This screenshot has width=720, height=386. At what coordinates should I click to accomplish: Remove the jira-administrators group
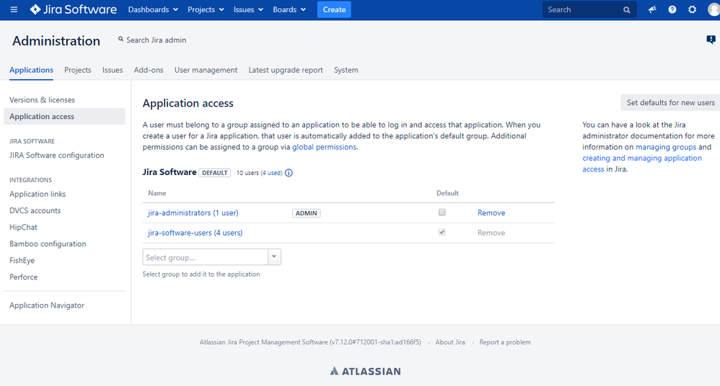tap(491, 212)
